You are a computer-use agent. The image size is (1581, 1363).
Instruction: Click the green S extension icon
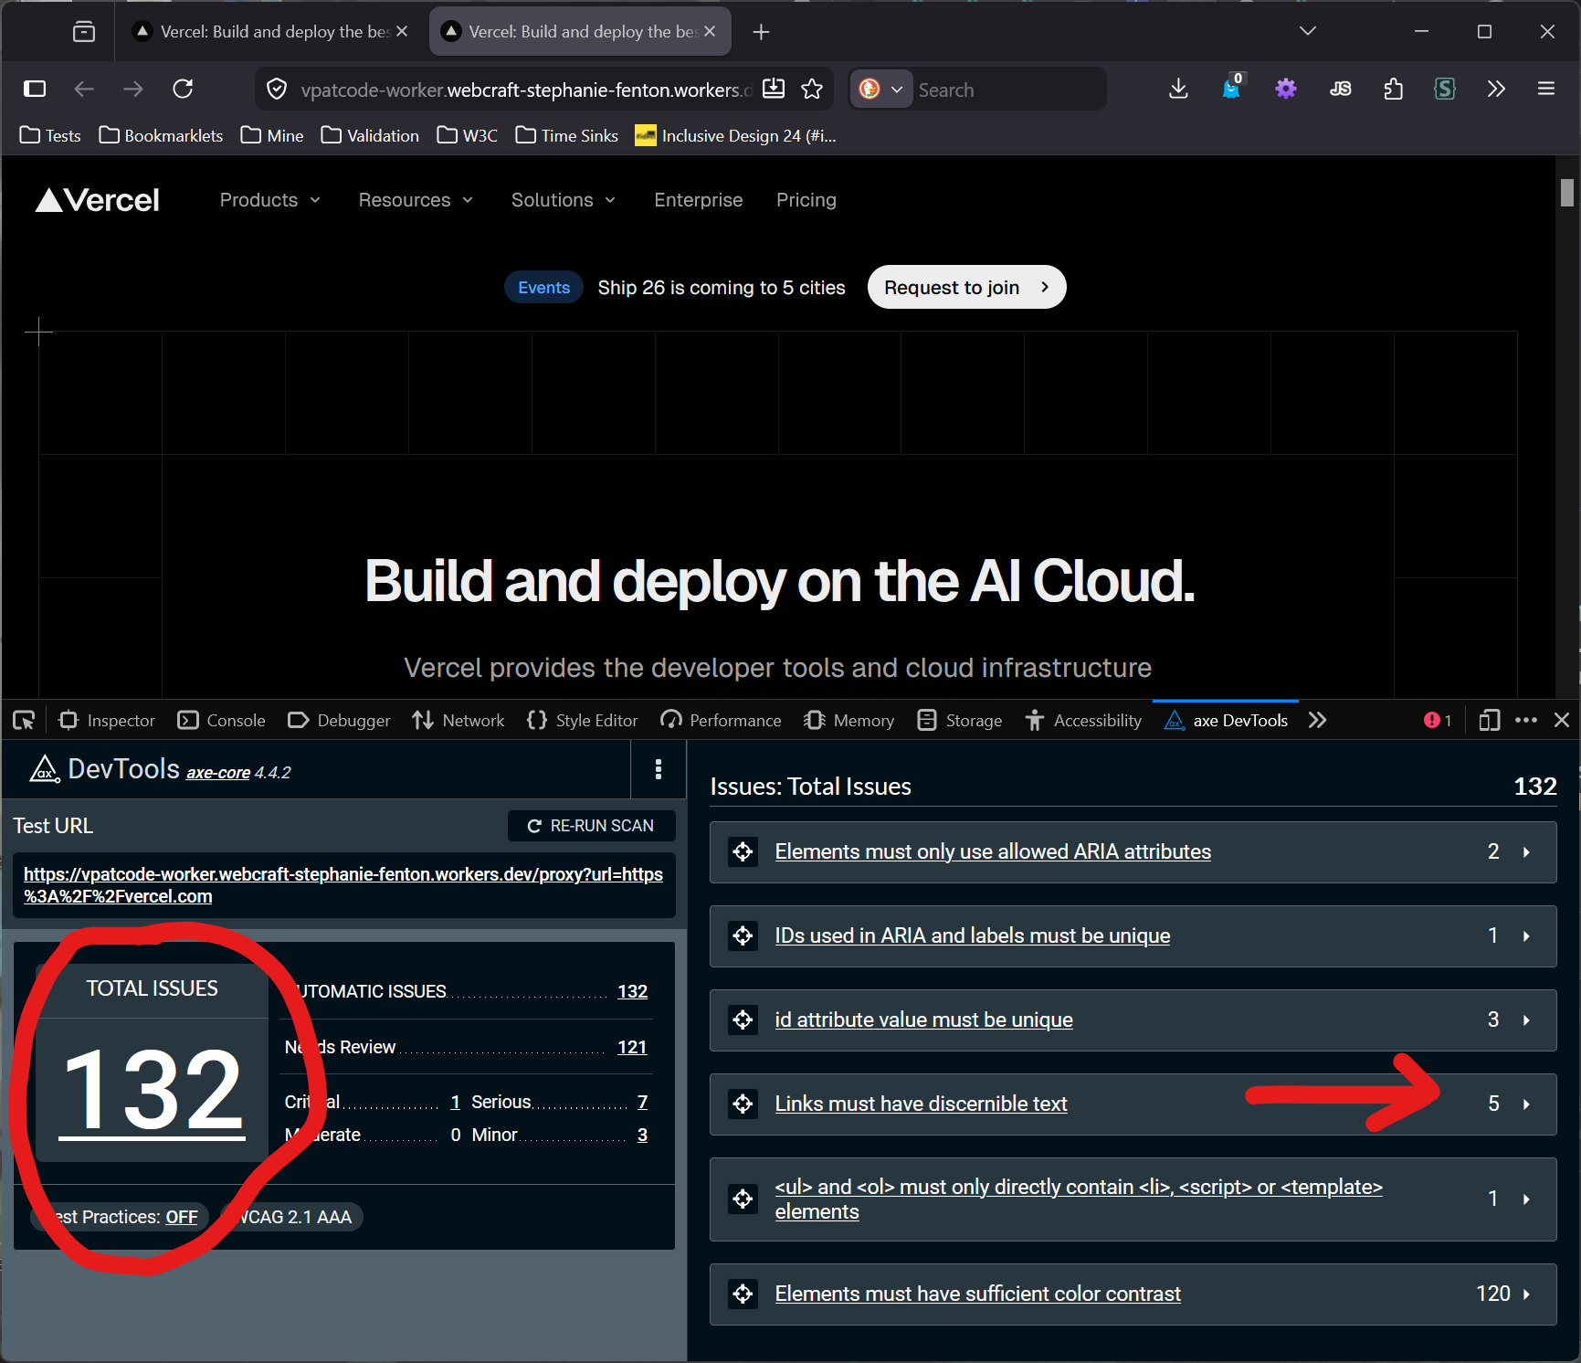[1445, 89]
